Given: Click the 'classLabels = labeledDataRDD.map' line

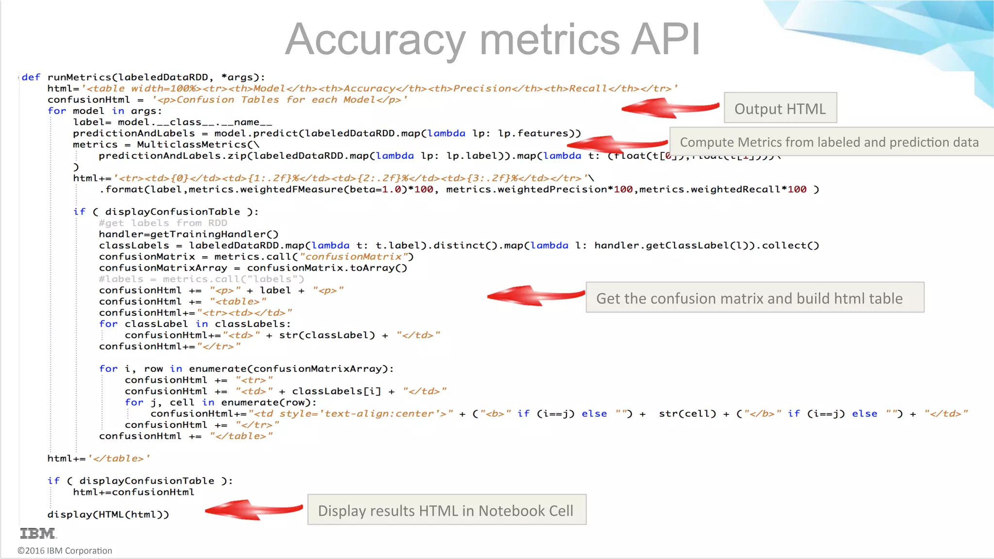Looking at the screenshot, I should pos(459,246).
